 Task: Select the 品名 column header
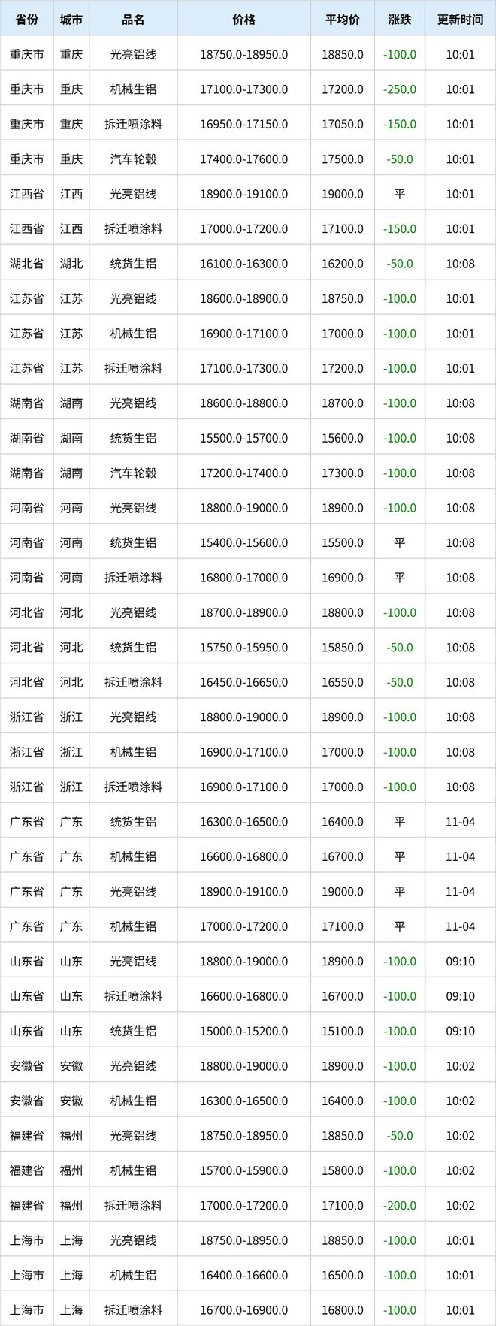click(x=133, y=20)
